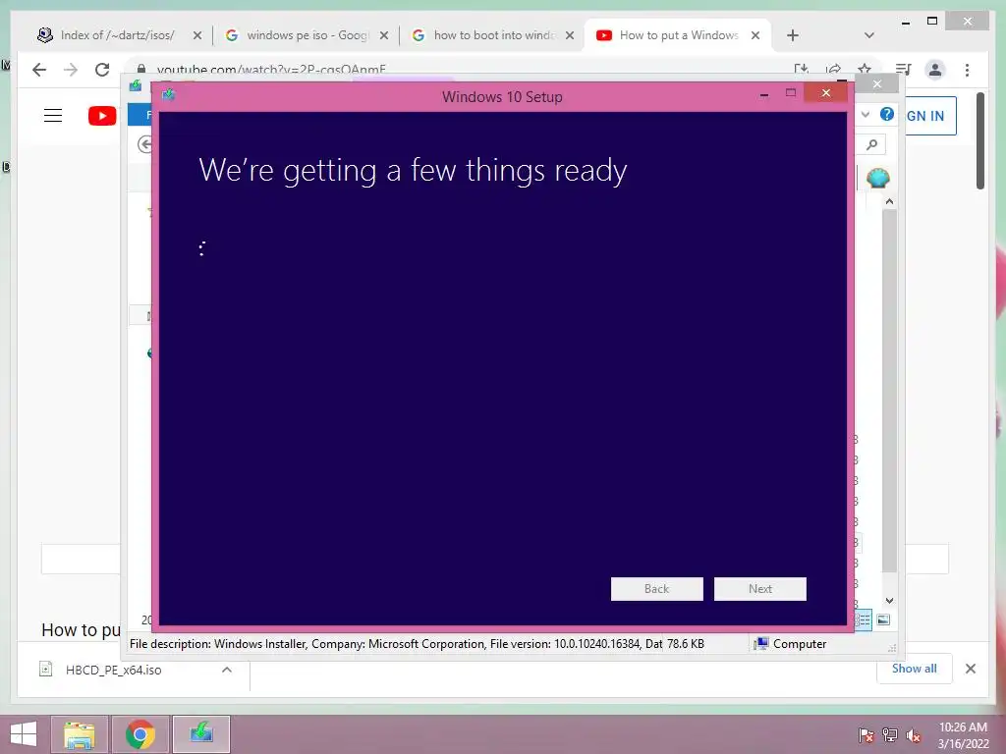
Task: Go forward in Chrome
Action: coord(71,70)
